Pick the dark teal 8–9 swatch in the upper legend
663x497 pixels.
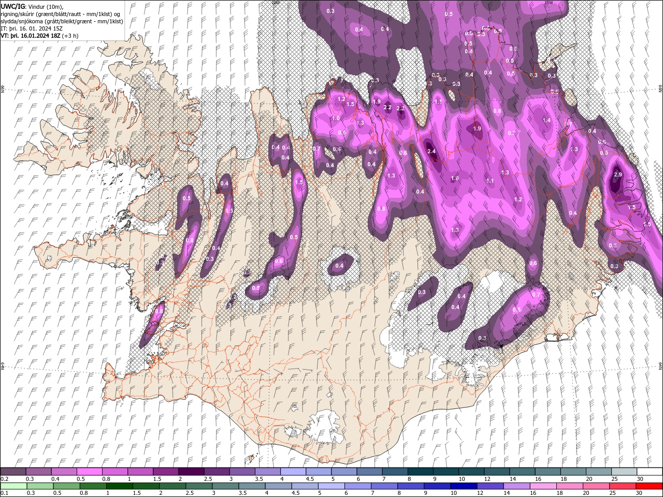pyautogui.click(x=420, y=472)
